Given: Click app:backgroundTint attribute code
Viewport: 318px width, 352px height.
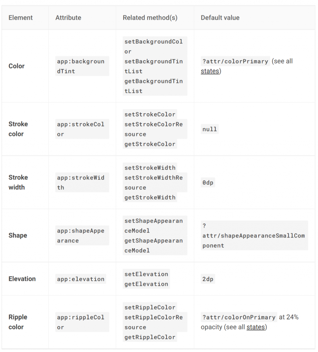Looking at the screenshot, I should (80, 66).
